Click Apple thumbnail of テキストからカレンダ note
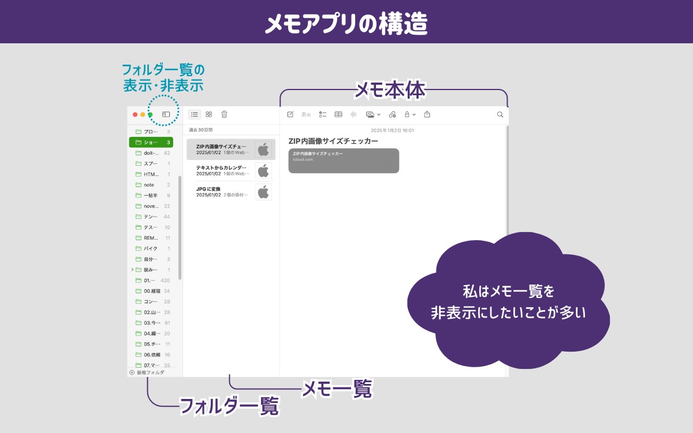The image size is (693, 433). 263,170
